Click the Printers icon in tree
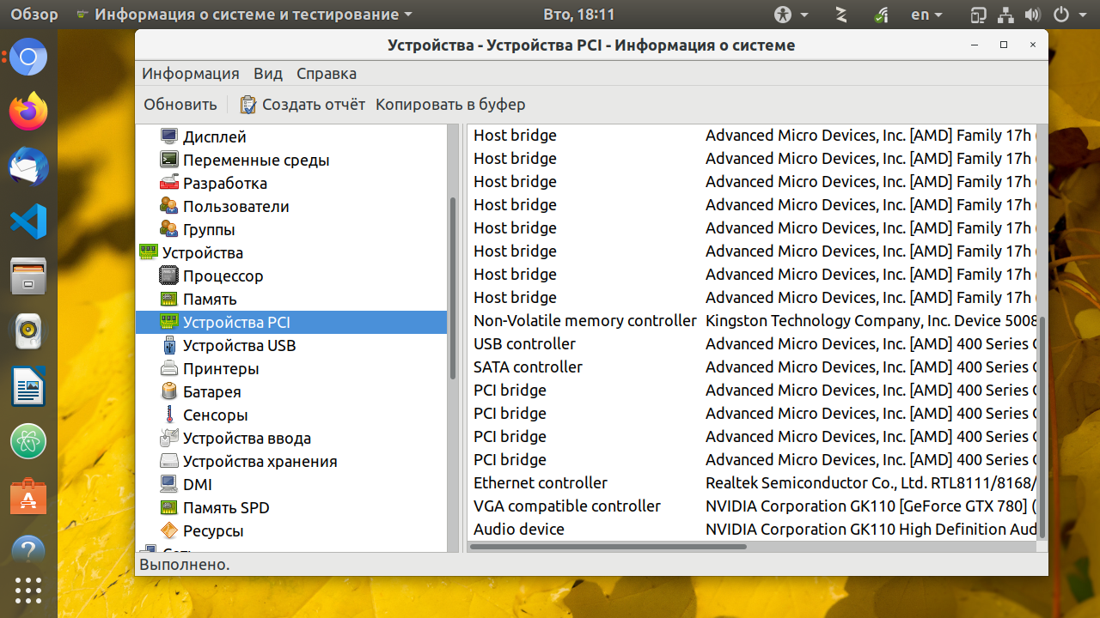 click(169, 369)
